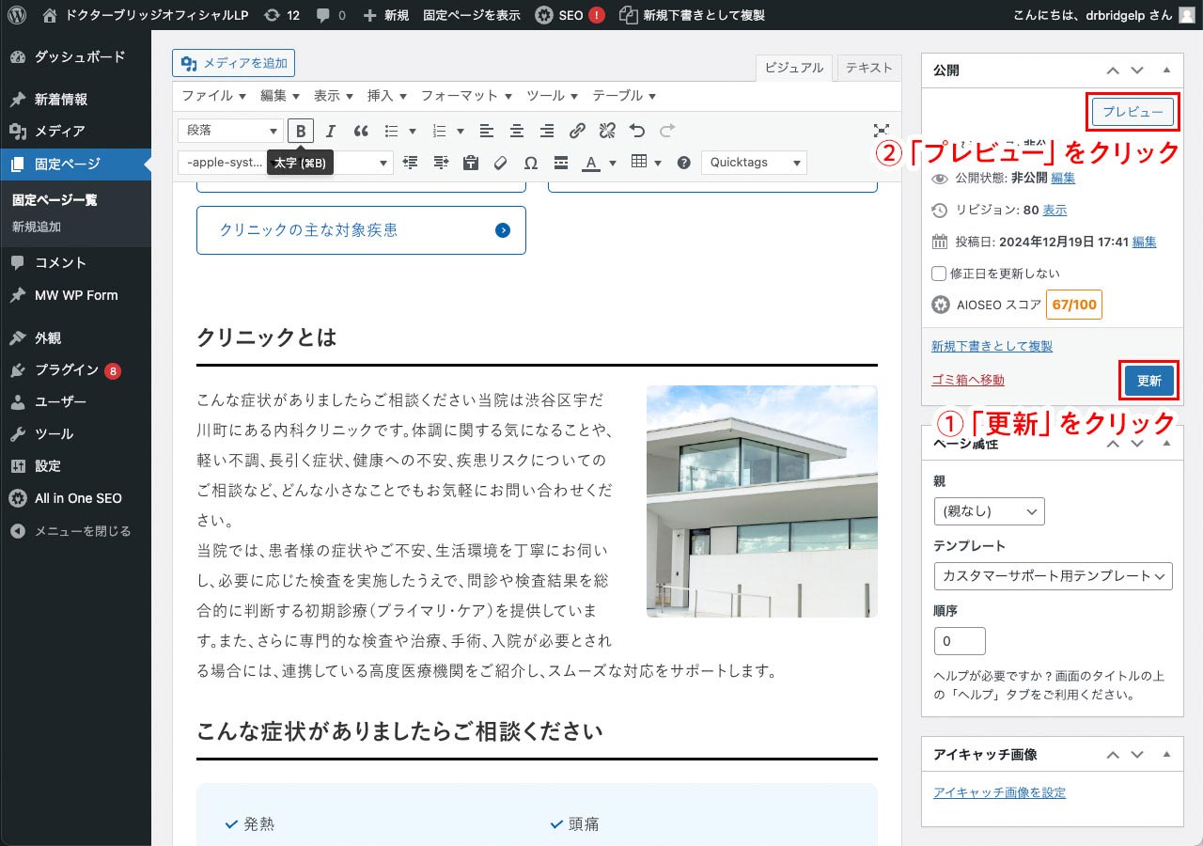Open keyboard shortcuts help icon
1203x846 pixels.
pyautogui.click(x=684, y=163)
